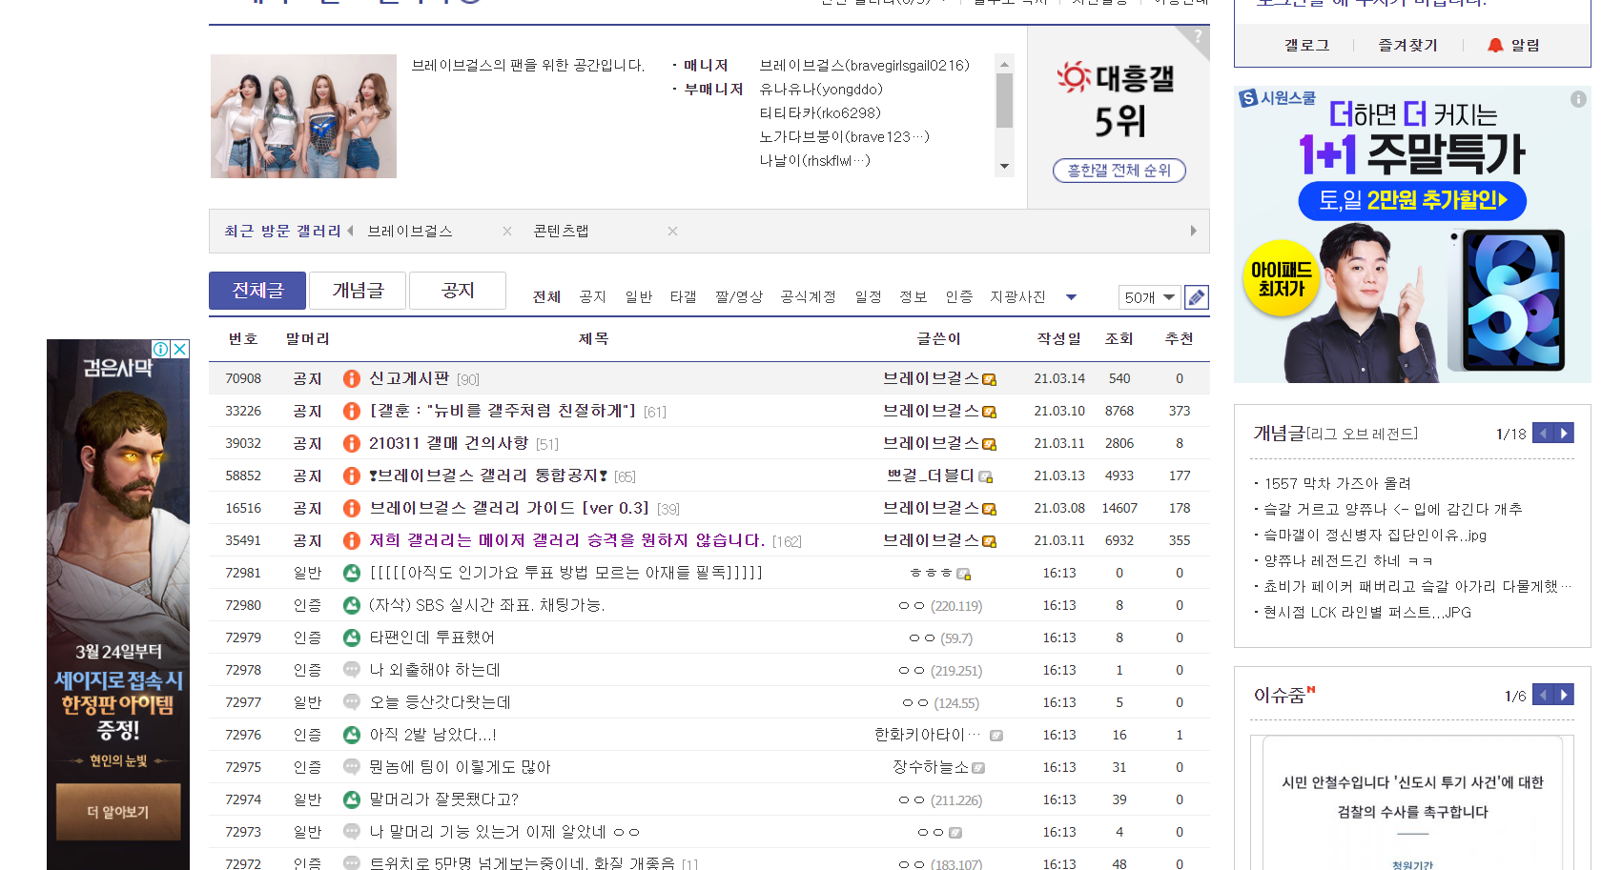The width and height of the screenshot is (1622, 870).
Task: Click text-post icon beside 오늘 등산갔다왔는데
Action: (x=352, y=702)
